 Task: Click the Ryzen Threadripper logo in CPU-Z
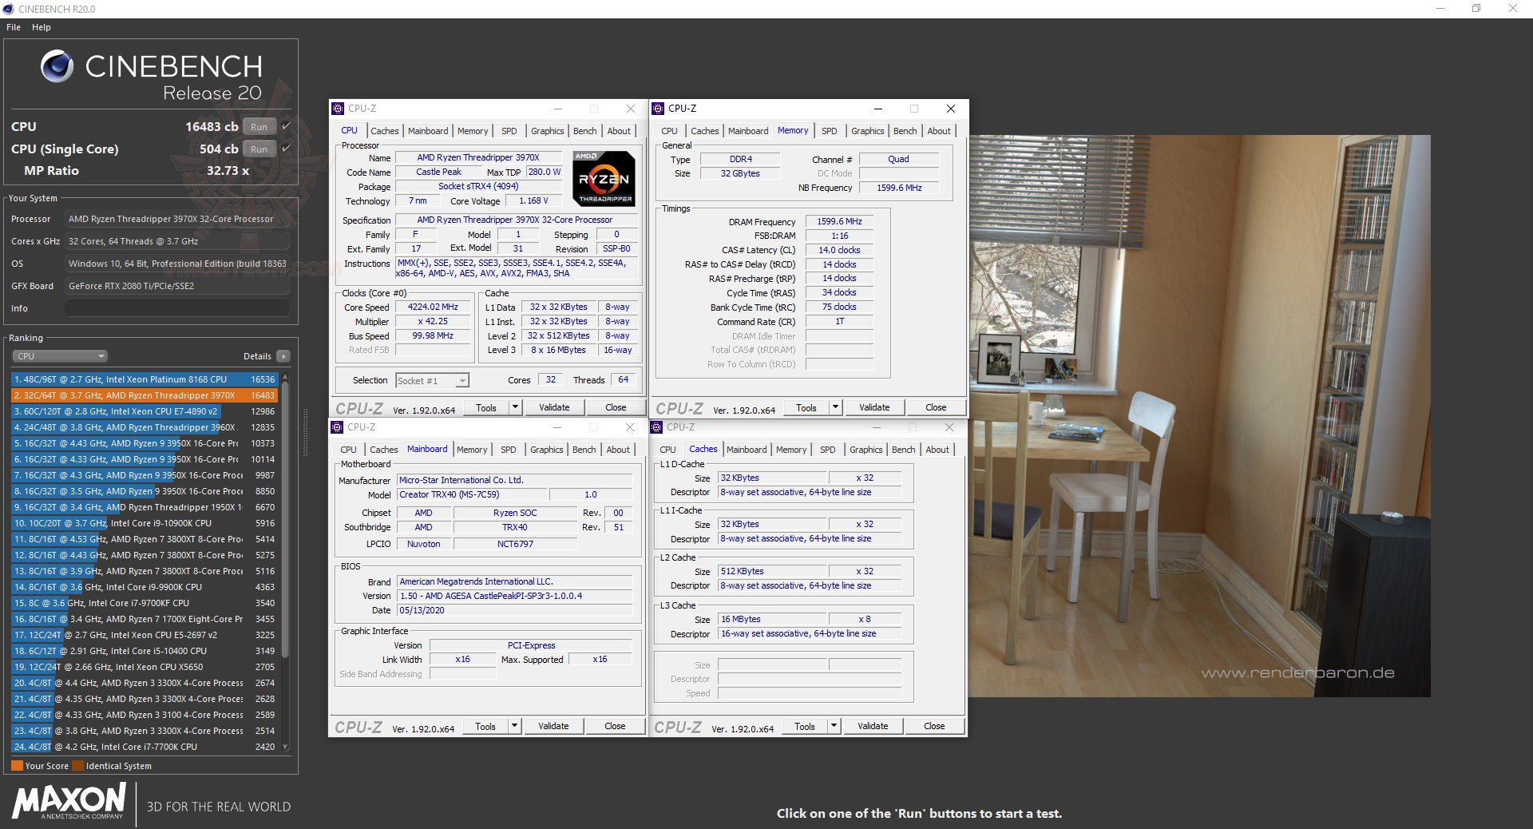pyautogui.click(x=604, y=178)
